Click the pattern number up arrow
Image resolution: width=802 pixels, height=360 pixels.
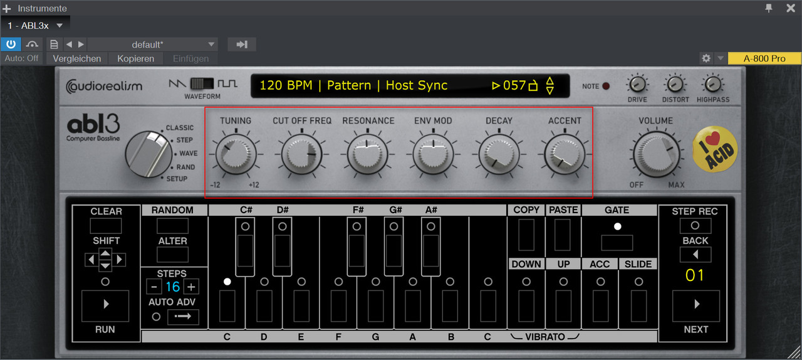(550, 80)
